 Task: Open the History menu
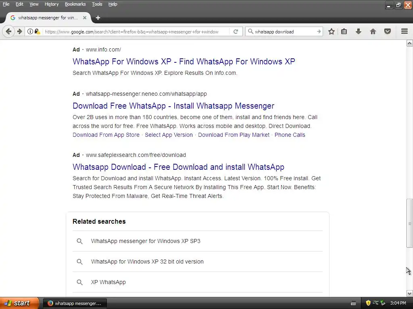51,4
